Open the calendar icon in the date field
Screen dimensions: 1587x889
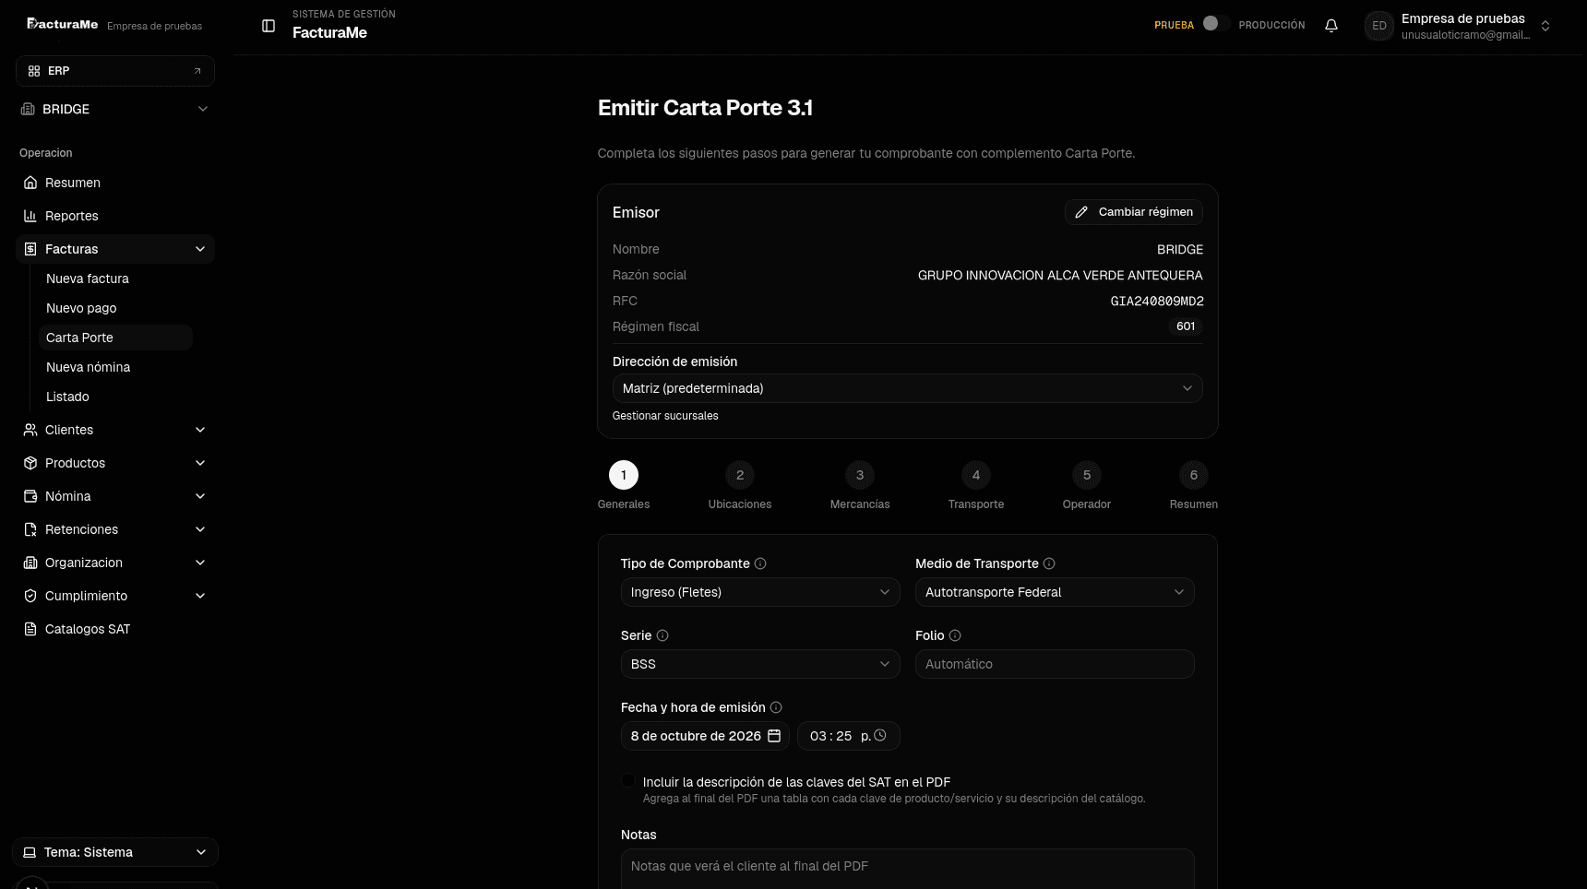tap(774, 736)
